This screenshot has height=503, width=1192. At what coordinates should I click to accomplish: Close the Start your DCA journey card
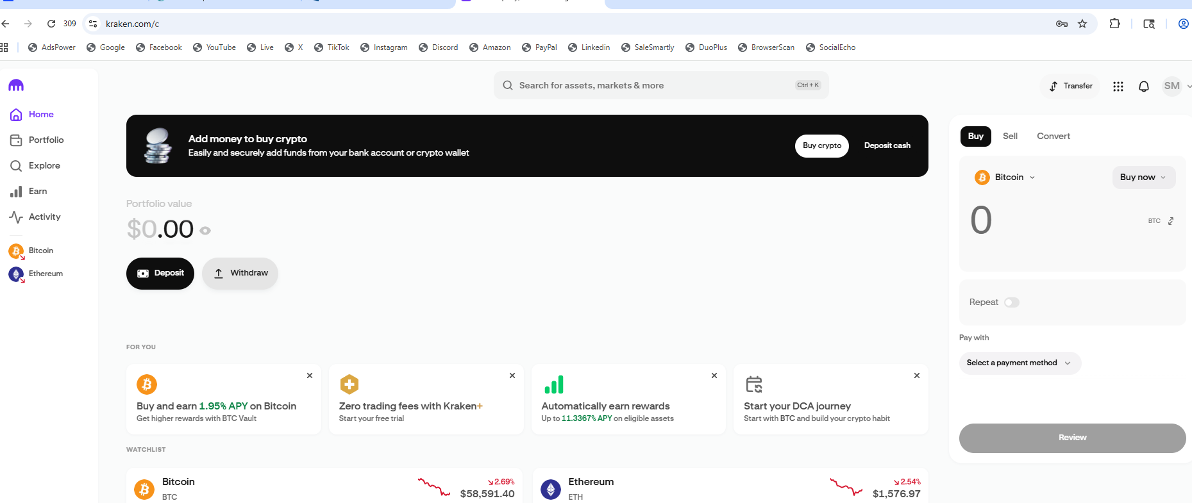pos(917,375)
